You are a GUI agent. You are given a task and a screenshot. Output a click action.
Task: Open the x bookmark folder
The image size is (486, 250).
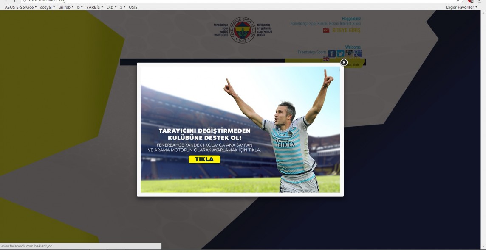122,7
